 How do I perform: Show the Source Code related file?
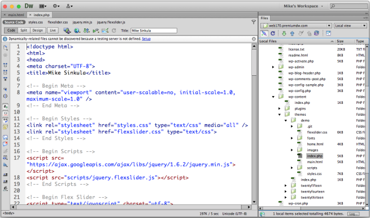point(14,22)
